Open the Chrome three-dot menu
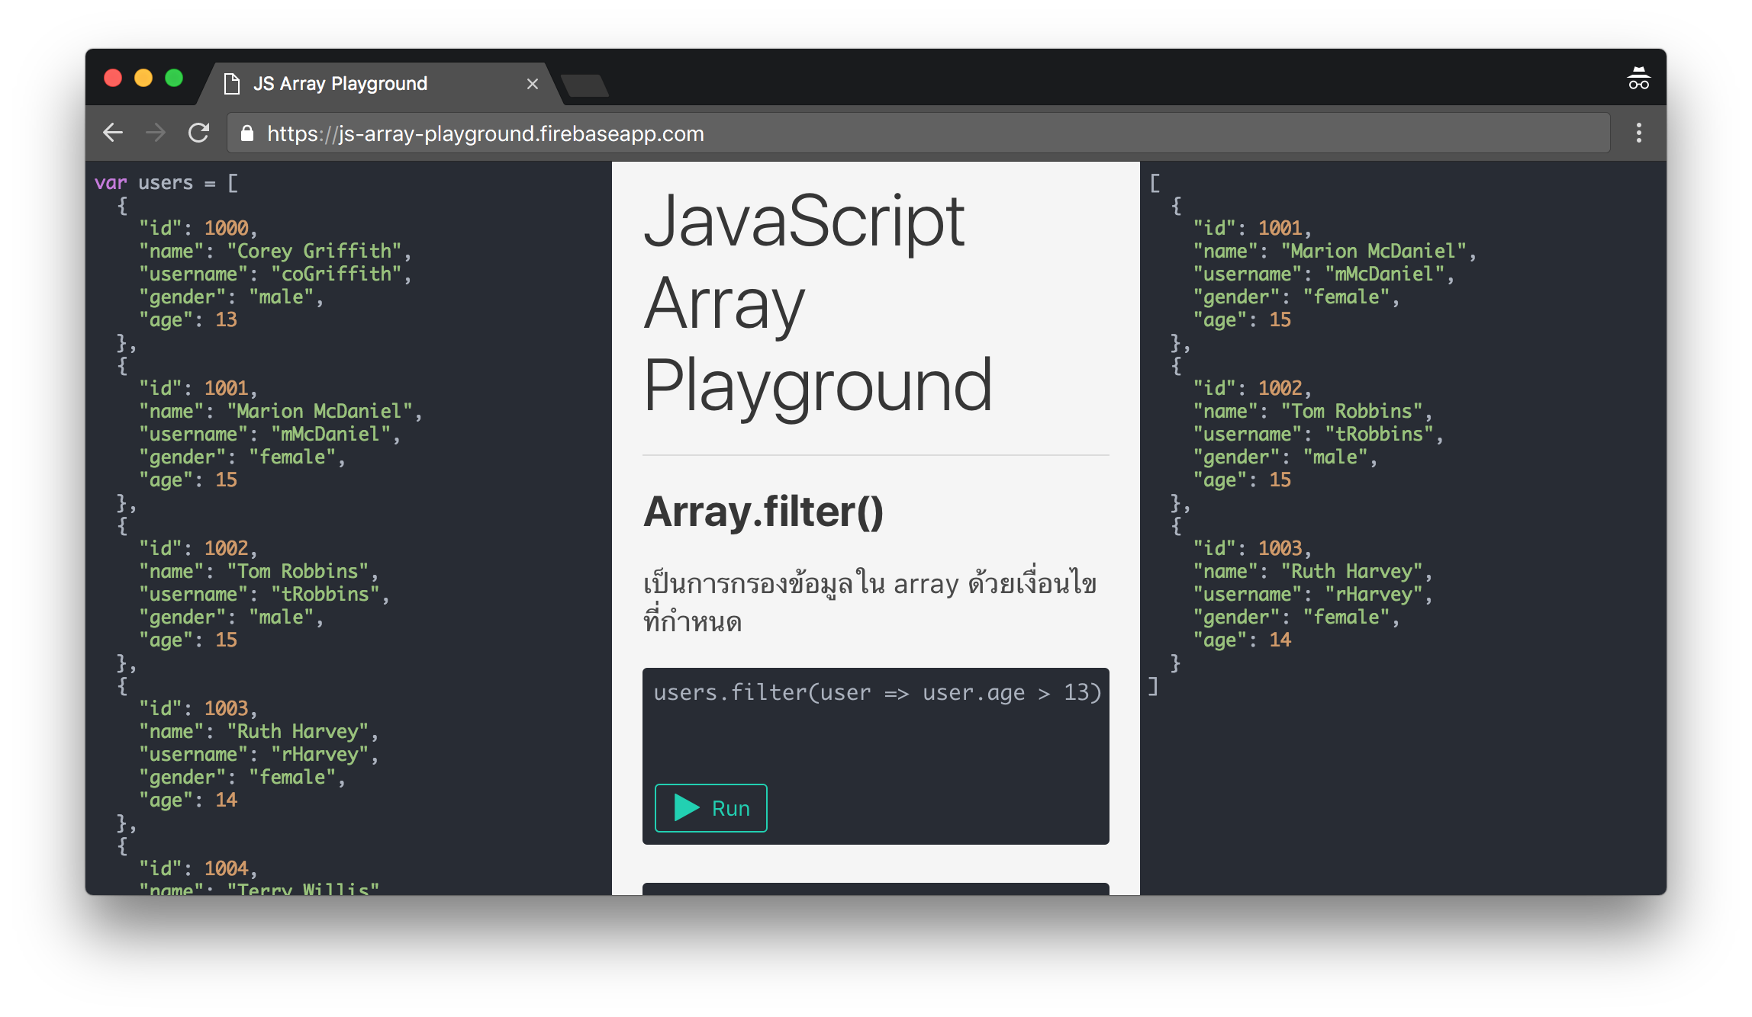 coord(1638,133)
